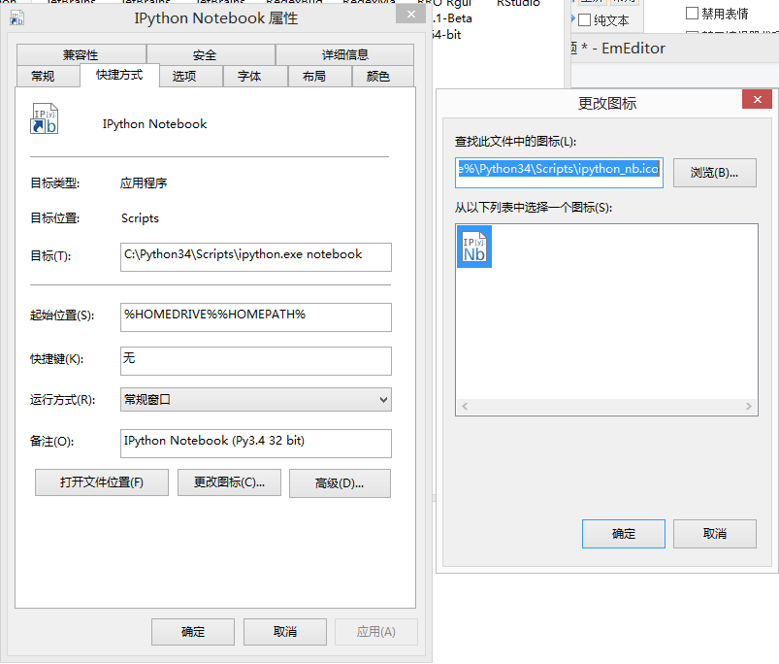The height and width of the screenshot is (664, 779).
Task: Click 取消 in the properties window
Action: click(x=285, y=632)
